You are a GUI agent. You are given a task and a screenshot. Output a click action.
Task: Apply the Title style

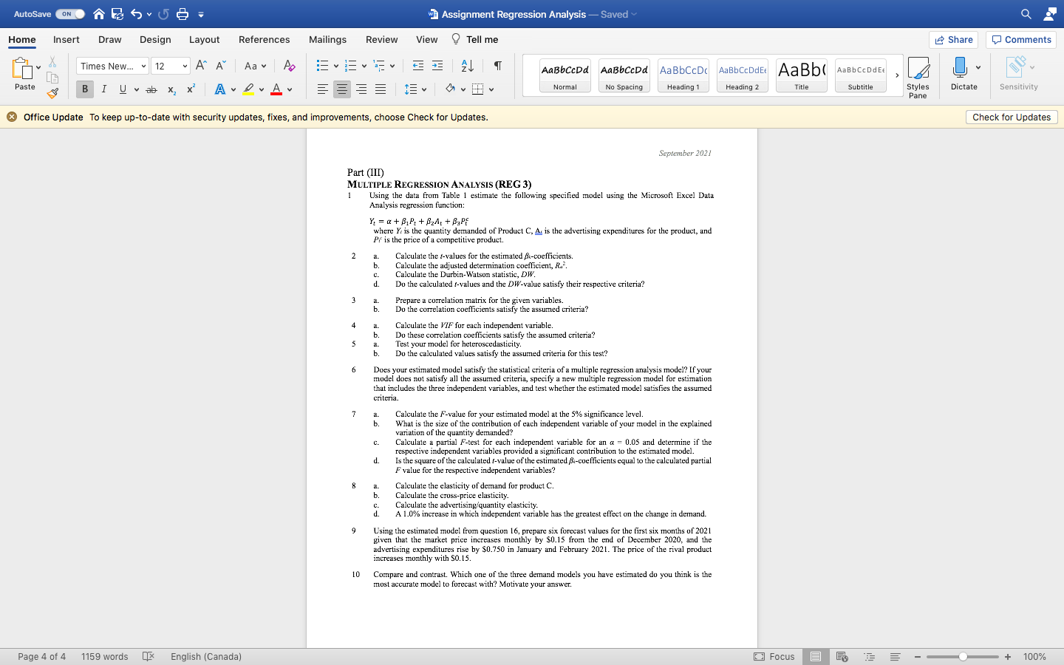802,75
